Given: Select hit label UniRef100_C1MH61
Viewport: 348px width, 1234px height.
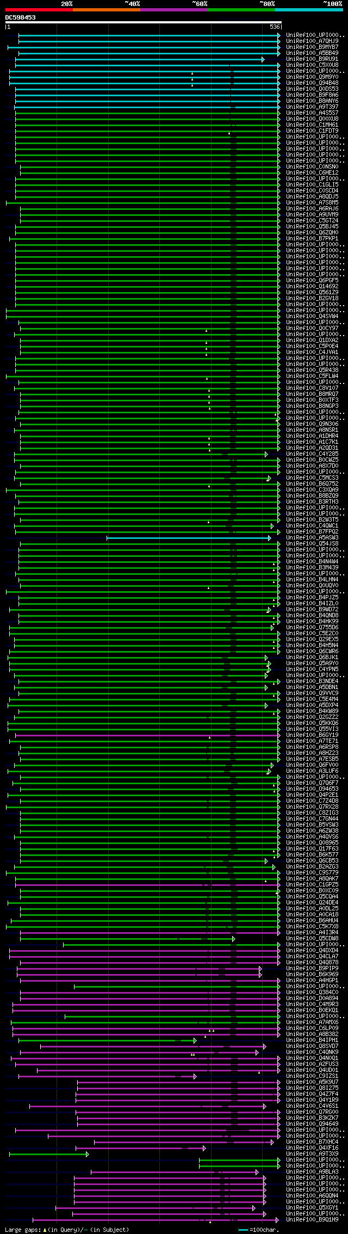Looking at the screenshot, I should 312,125.
